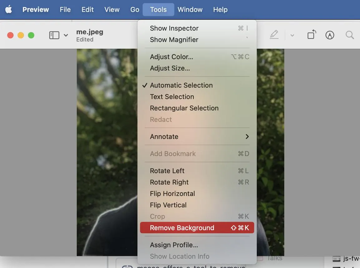Open the Preview app menu
This screenshot has width=360, height=268.
click(36, 10)
